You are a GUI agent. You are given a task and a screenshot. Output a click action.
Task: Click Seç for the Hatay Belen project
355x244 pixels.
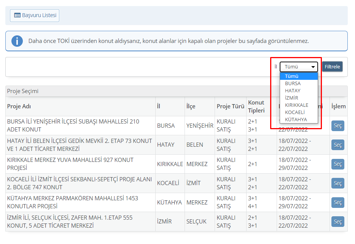(x=337, y=145)
